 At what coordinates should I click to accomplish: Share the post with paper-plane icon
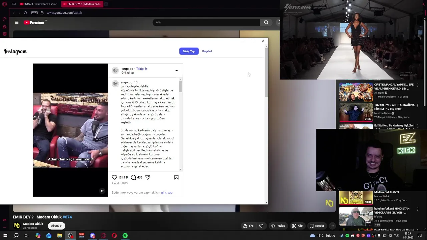point(148,177)
